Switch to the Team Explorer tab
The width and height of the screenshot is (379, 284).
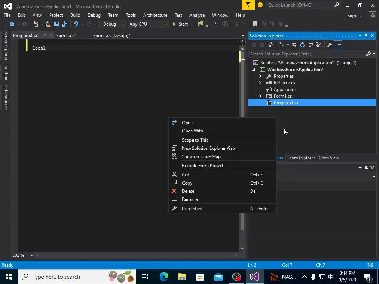pos(301,158)
